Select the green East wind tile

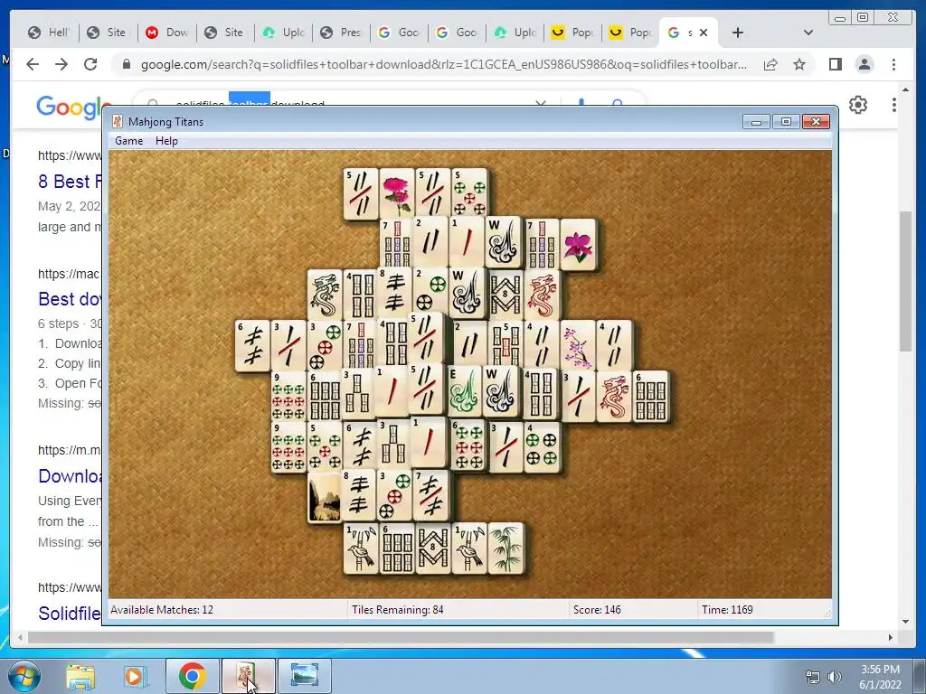pyautogui.click(x=464, y=391)
